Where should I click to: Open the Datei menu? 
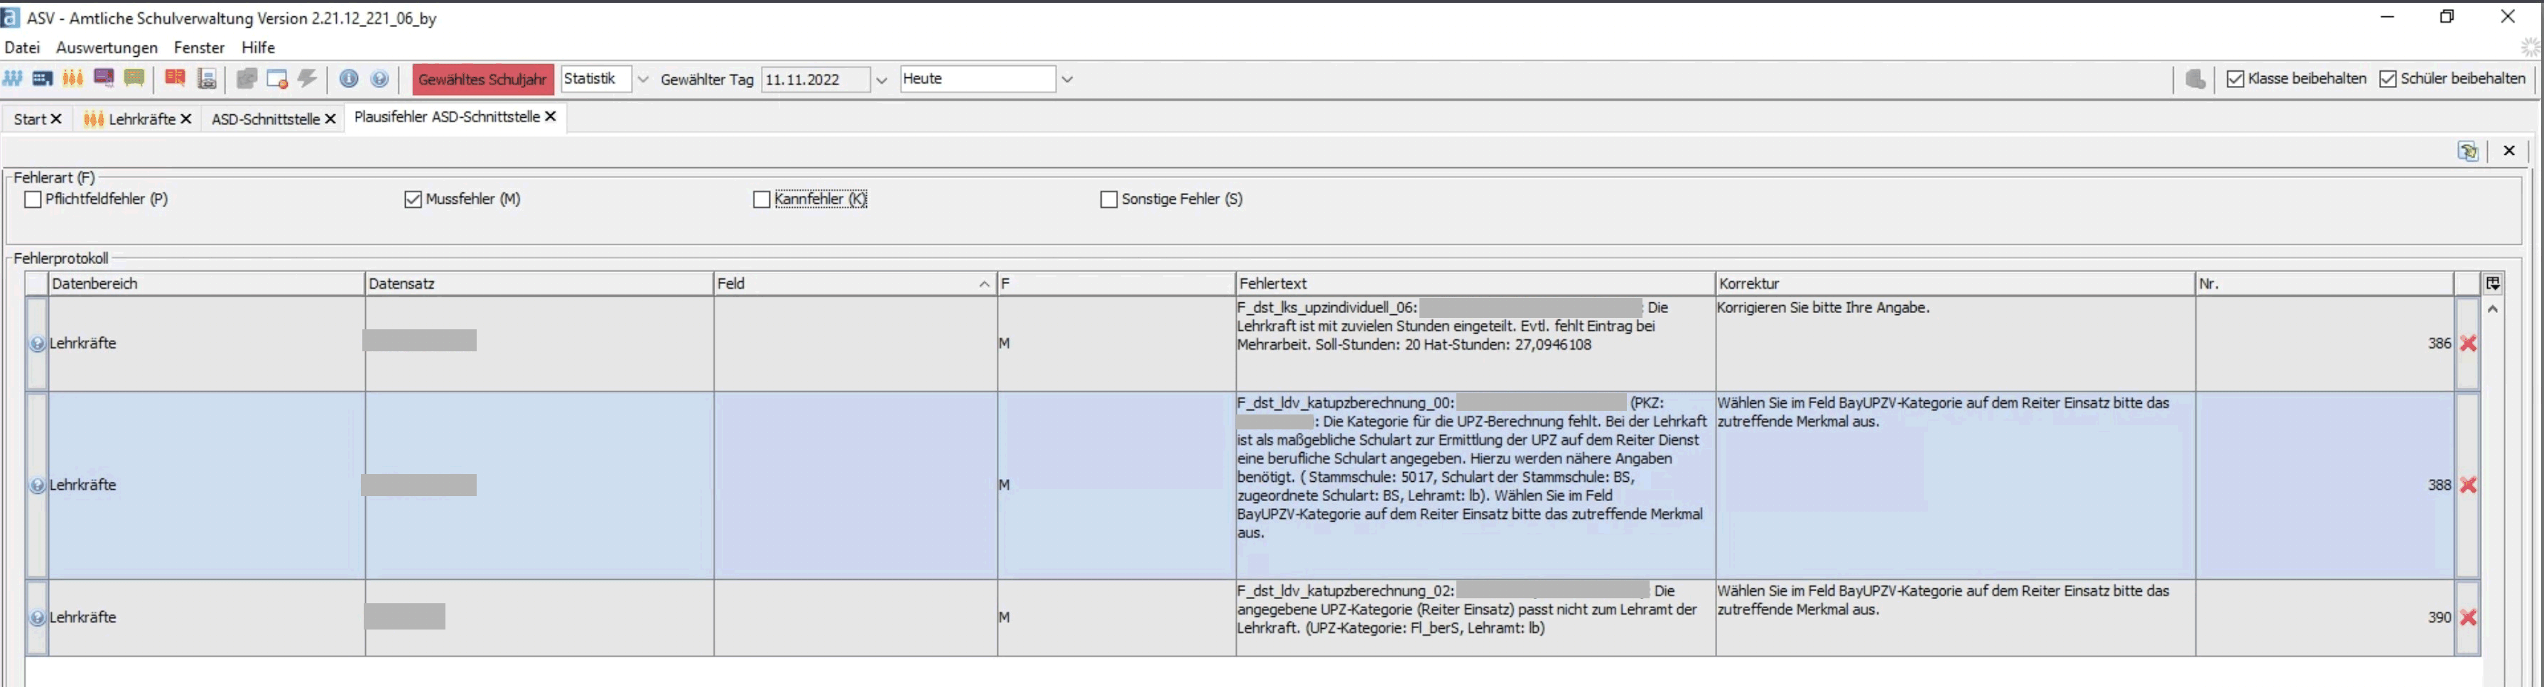point(22,48)
